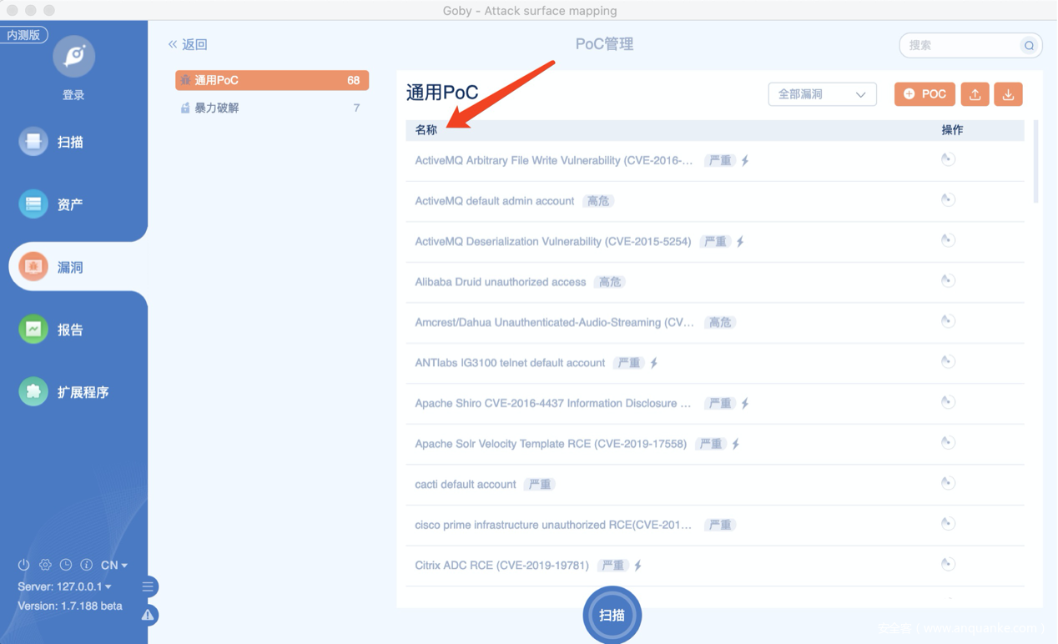Go to the 资产 assets section
This screenshot has height=644, width=1058.
53,204
